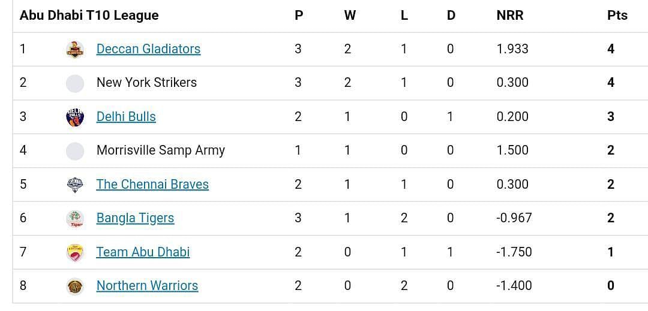Click The Chennai Braves team logo

[75, 185]
